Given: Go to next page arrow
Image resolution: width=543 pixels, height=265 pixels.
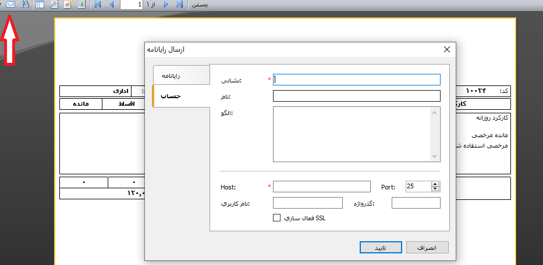Looking at the screenshot, I should [x=166, y=5].
